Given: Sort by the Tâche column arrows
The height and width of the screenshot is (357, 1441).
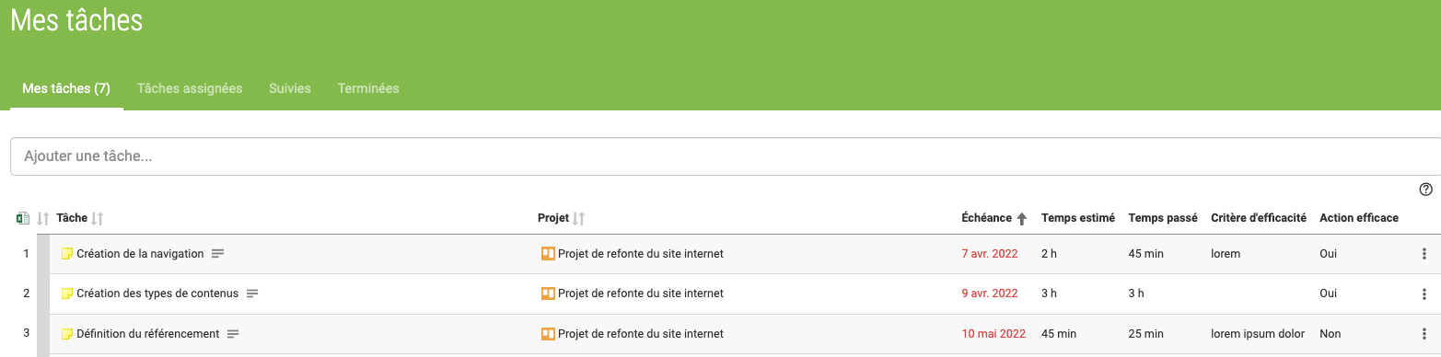Looking at the screenshot, I should [x=98, y=218].
